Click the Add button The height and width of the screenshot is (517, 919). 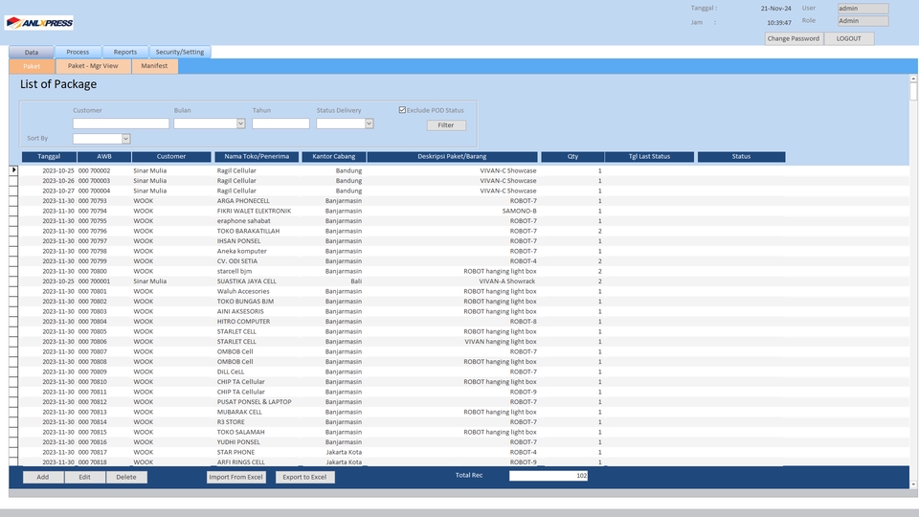coord(43,477)
